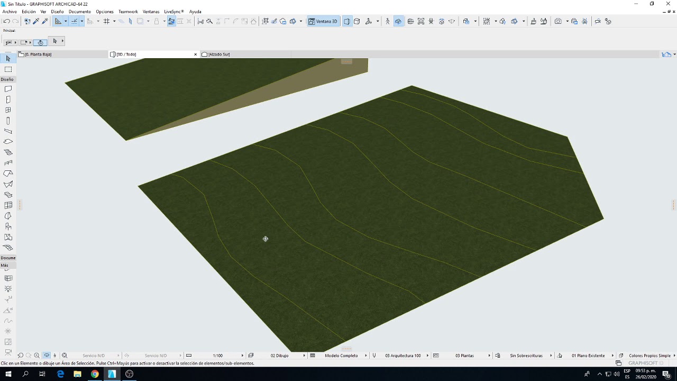This screenshot has height=381, width=677.
Task: Open the camera photo render icon
Action: (x=558, y=21)
